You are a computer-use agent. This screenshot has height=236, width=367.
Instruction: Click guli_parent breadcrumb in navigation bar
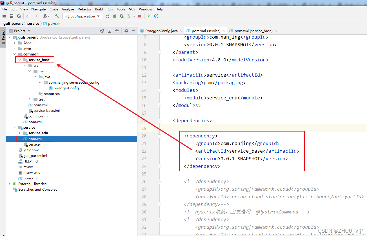click(x=13, y=23)
